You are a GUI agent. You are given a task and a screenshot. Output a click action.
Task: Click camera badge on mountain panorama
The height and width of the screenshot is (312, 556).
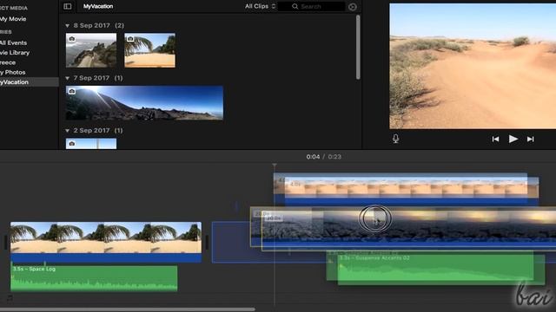click(72, 91)
